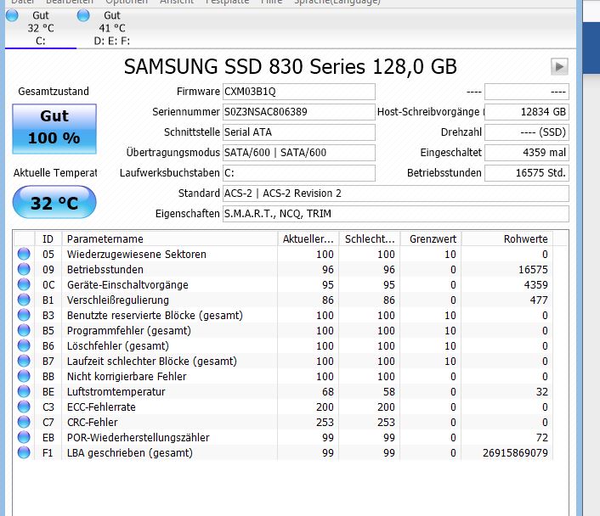The height and width of the screenshot is (516, 600).
Task: Click raw value 72 in POR row
Action: coord(542,438)
